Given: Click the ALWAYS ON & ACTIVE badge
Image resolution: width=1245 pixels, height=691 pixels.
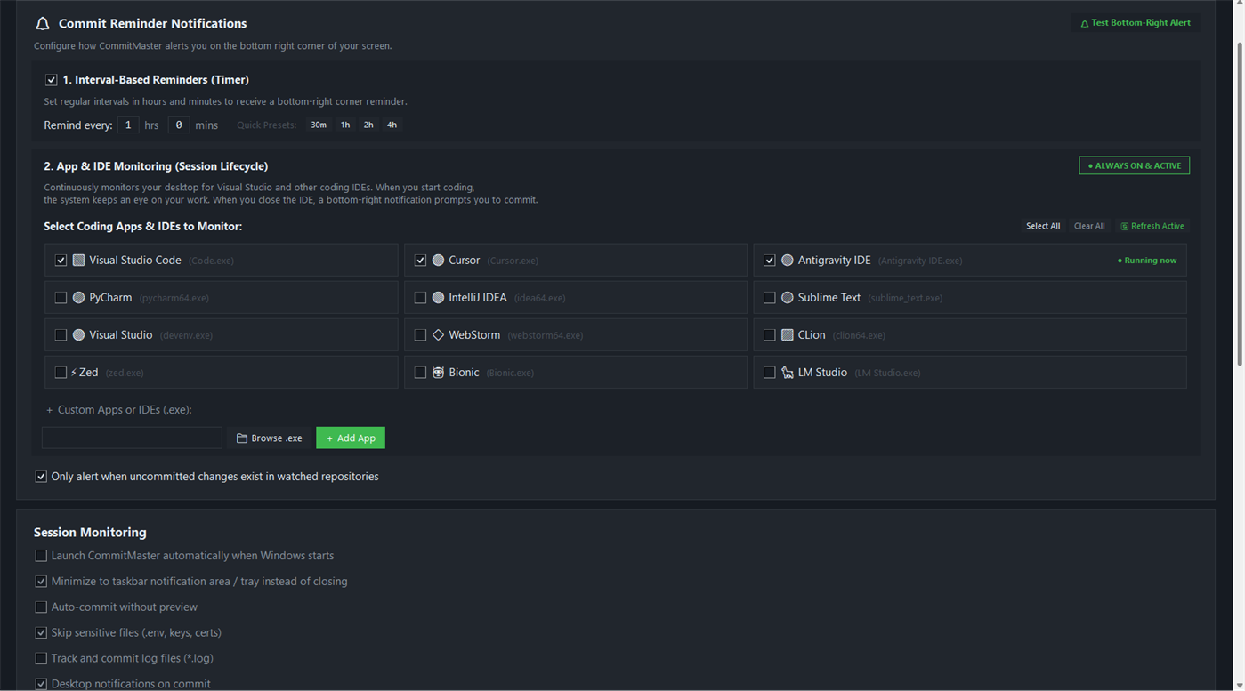Looking at the screenshot, I should coord(1135,165).
